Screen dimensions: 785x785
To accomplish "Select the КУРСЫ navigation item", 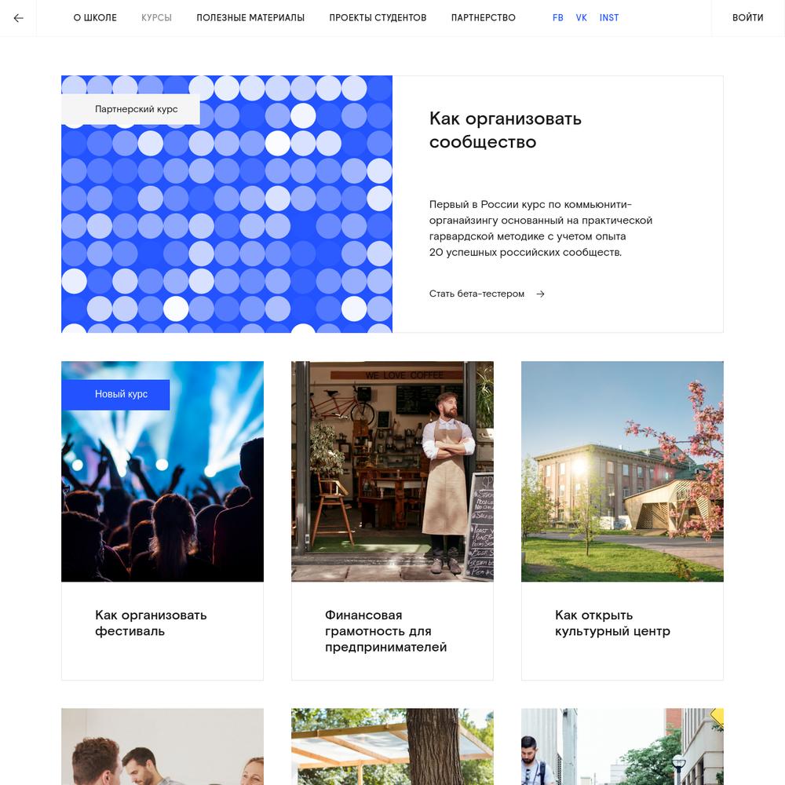I will point(156,17).
